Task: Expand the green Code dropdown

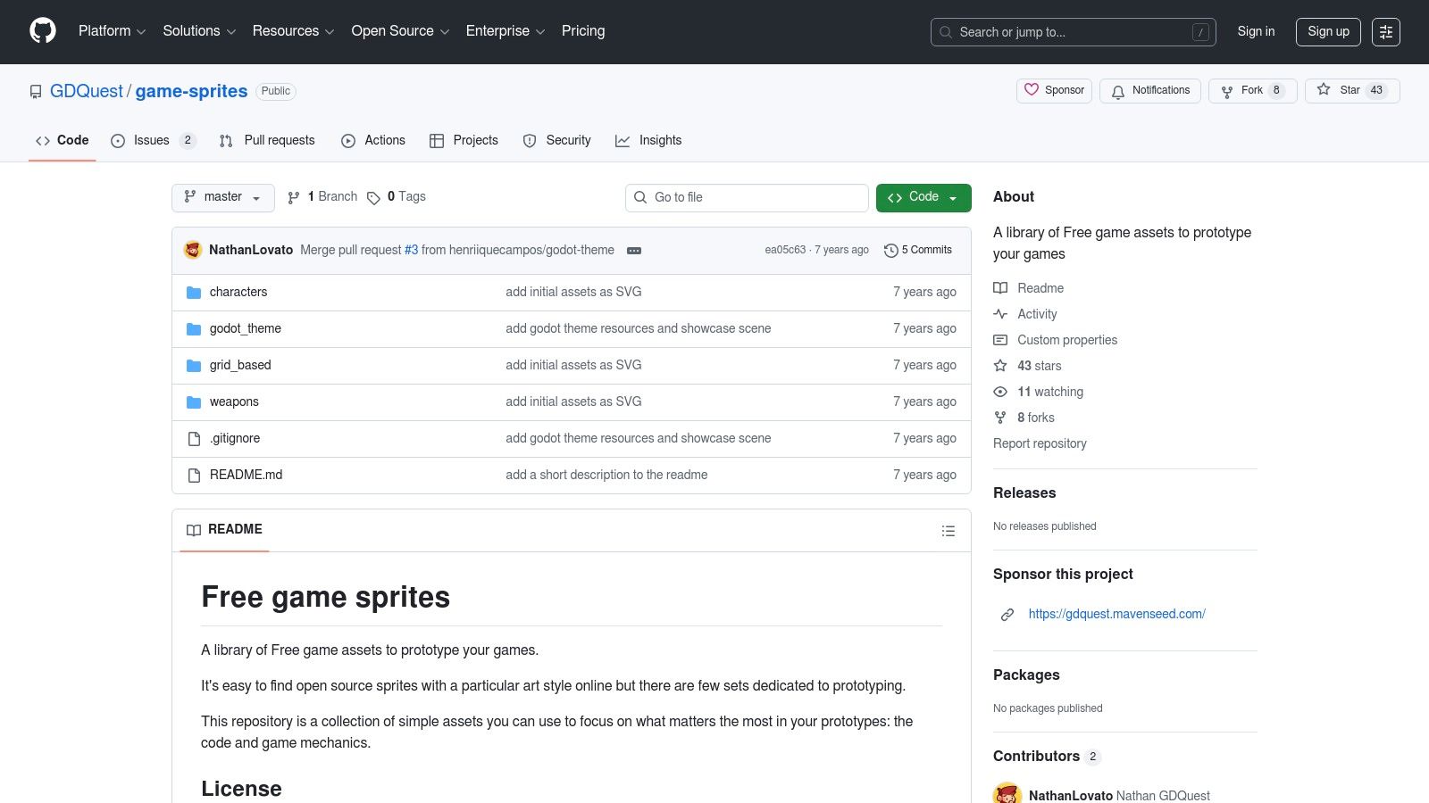Action: (923, 197)
